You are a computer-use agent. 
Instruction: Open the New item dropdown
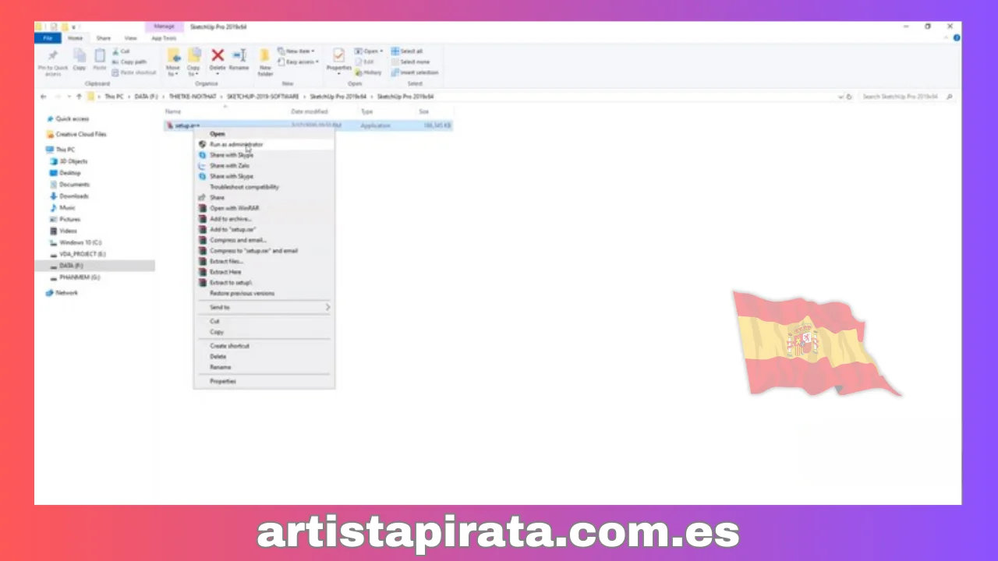[x=296, y=51]
